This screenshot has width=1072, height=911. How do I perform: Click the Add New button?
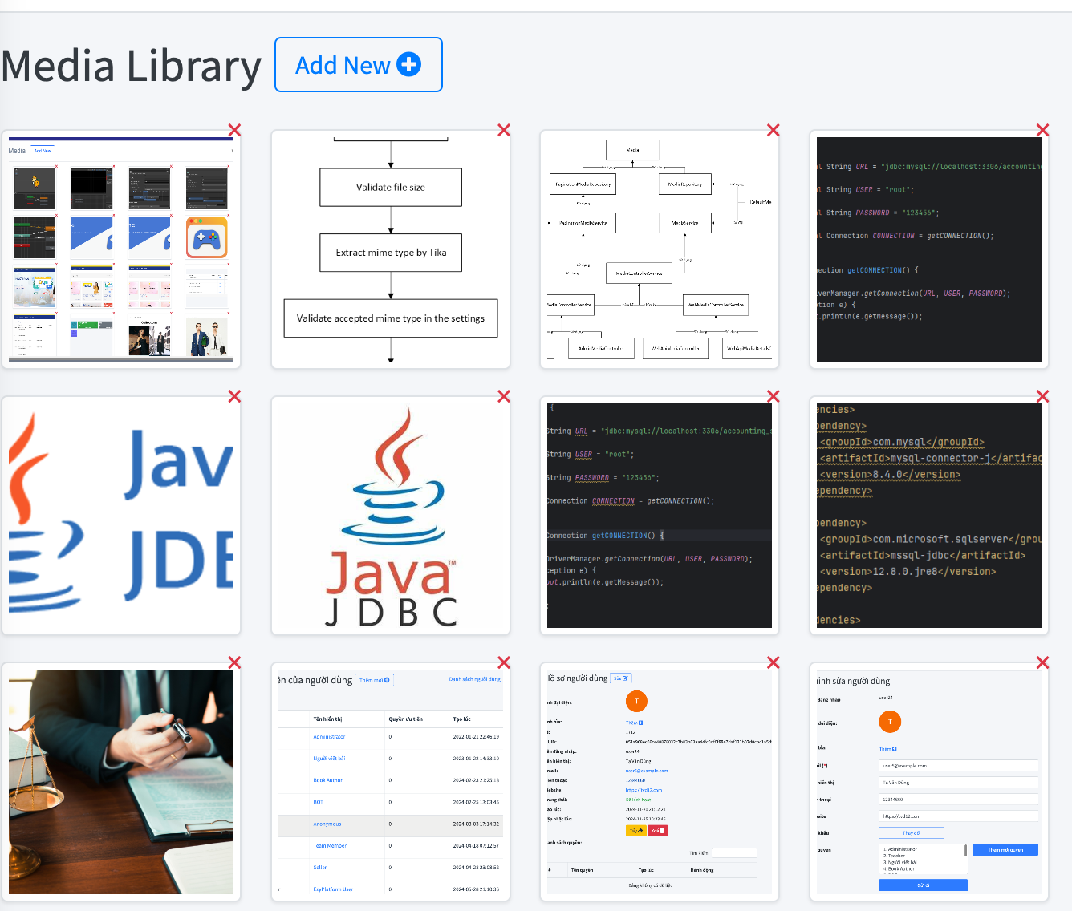(358, 65)
